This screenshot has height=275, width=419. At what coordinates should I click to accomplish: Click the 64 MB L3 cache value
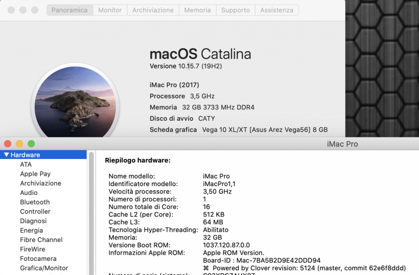[x=213, y=222]
